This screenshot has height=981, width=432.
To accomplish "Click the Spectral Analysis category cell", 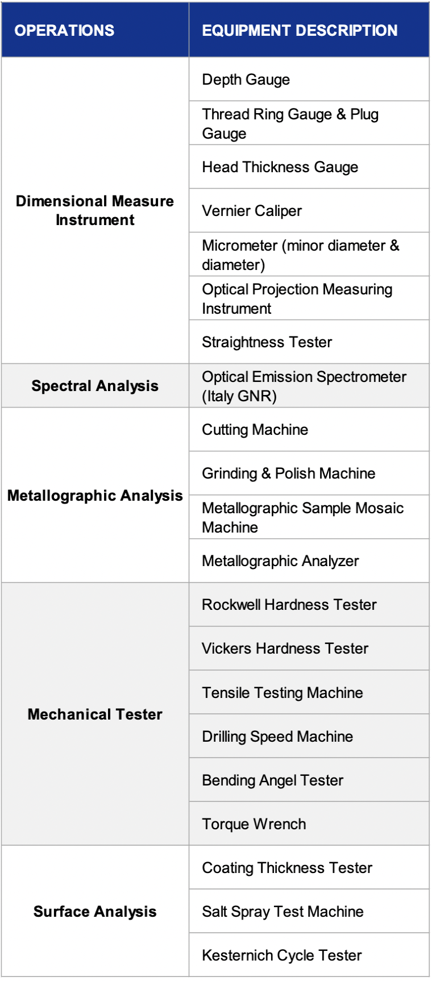I will 95,386.
